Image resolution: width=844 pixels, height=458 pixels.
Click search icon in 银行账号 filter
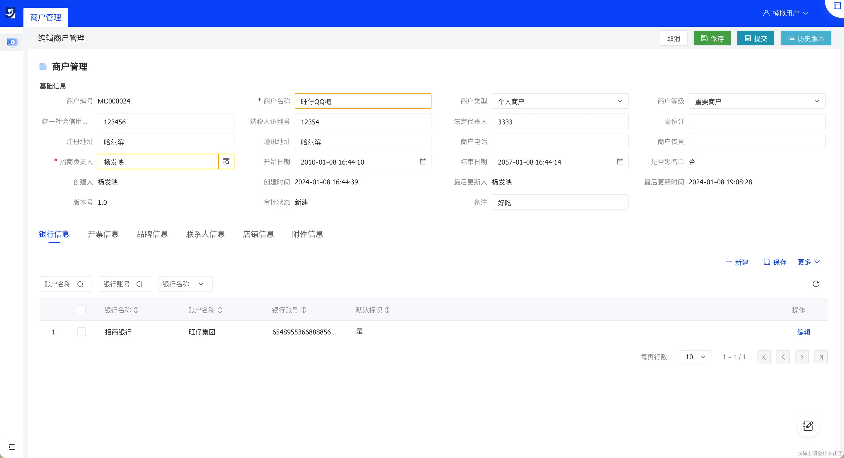(140, 284)
